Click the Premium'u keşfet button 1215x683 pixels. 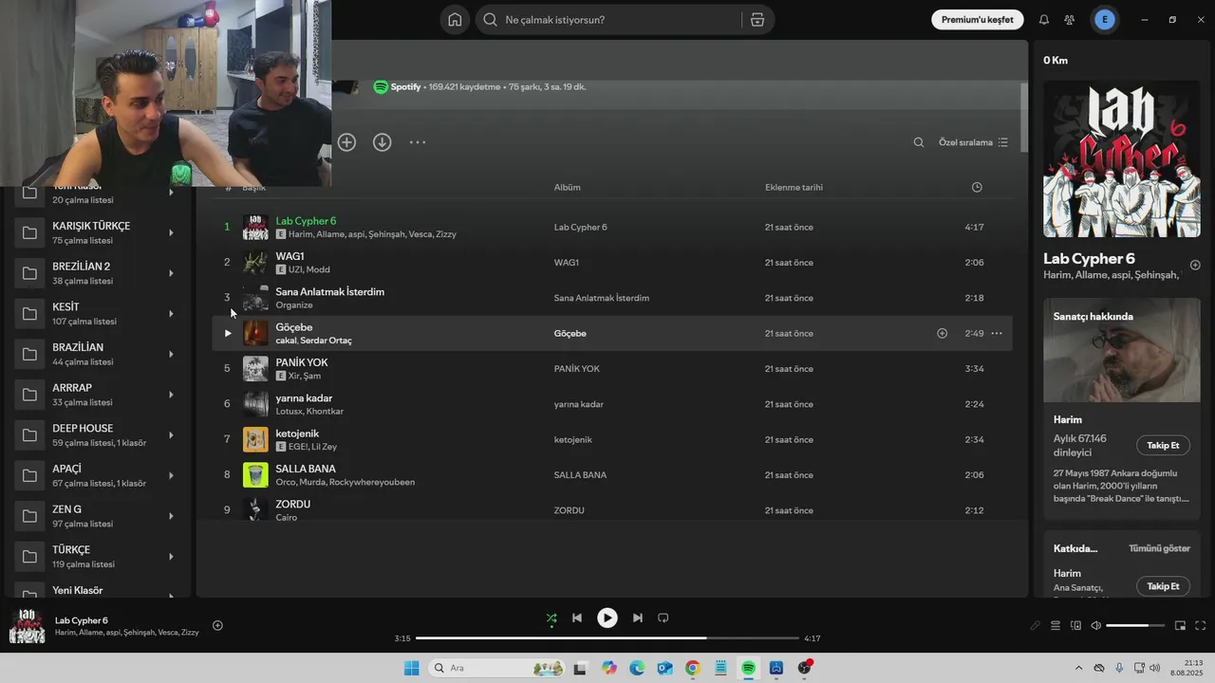[977, 20]
